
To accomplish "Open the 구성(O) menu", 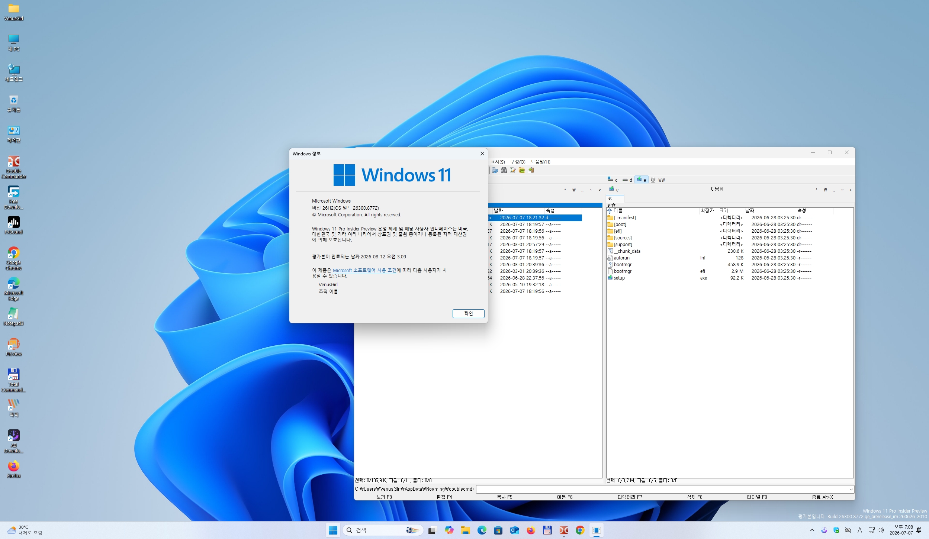I will 518,162.
